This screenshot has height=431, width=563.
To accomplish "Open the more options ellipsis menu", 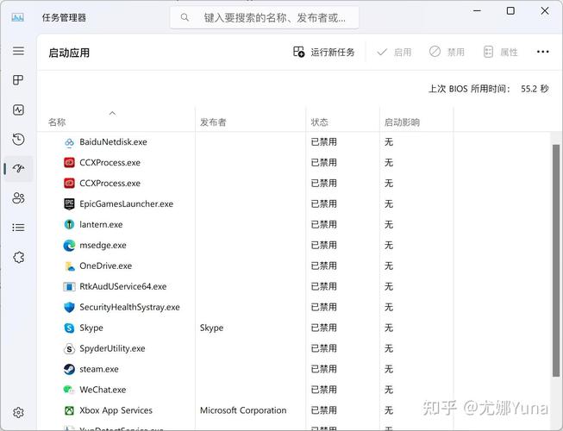I will [x=542, y=52].
